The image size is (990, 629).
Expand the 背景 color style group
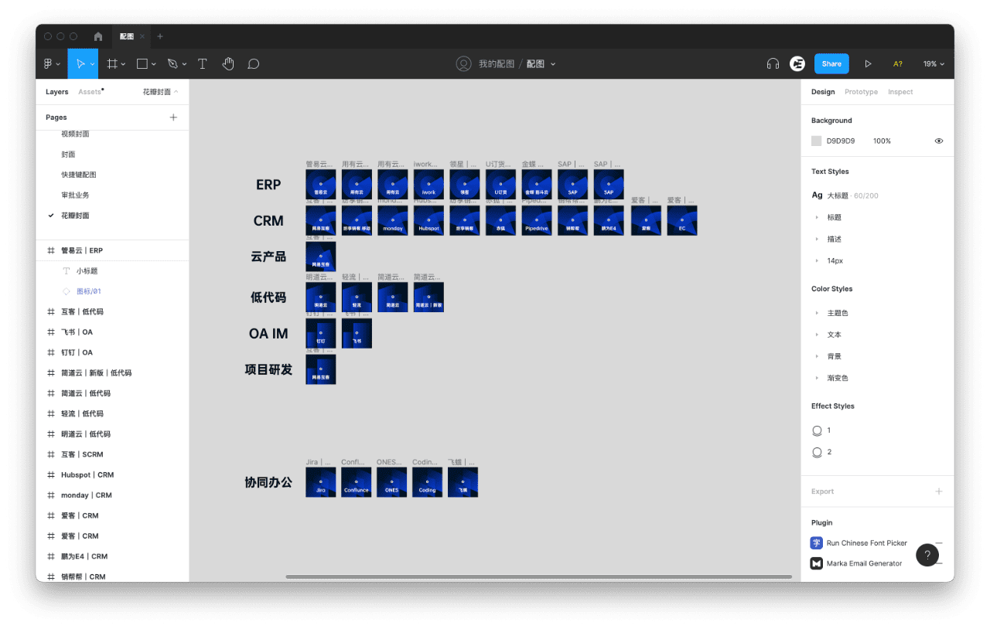[817, 356]
